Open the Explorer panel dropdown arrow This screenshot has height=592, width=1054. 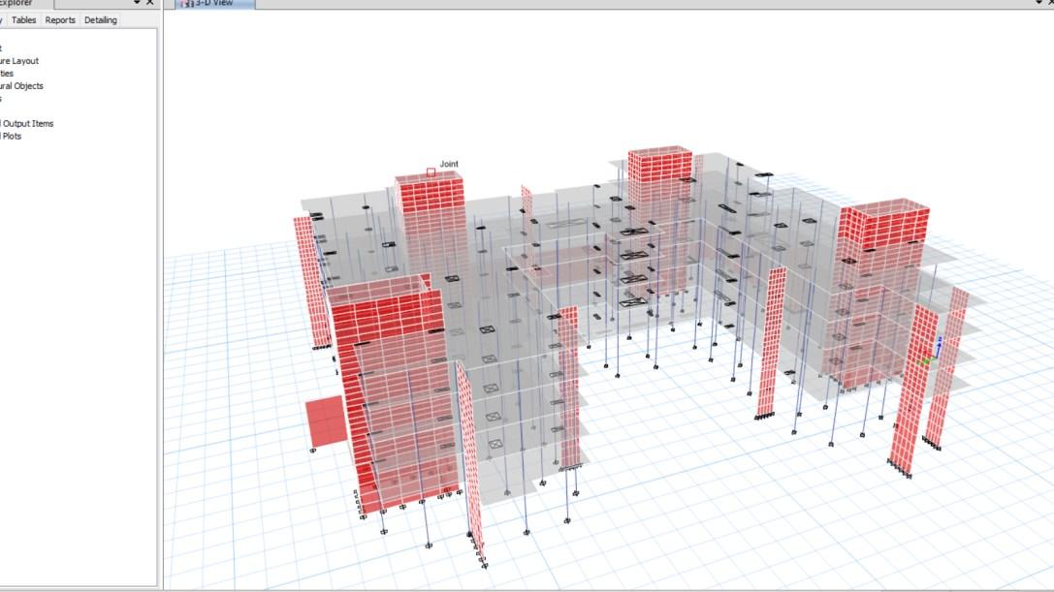137,3
